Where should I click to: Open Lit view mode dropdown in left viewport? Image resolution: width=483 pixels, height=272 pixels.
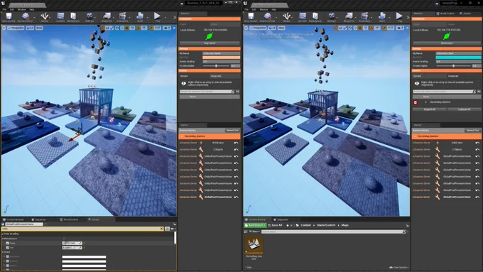30,28
